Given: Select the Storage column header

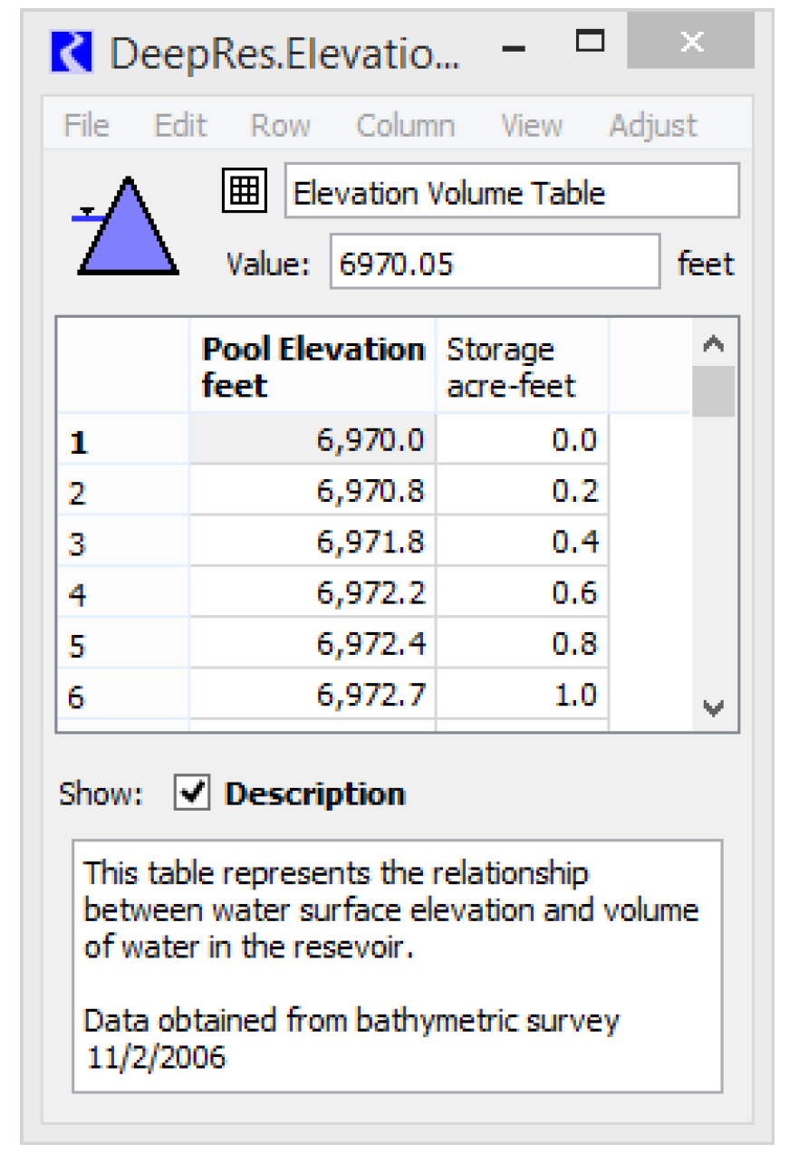Looking at the screenshot, I should tap(521, 367).
